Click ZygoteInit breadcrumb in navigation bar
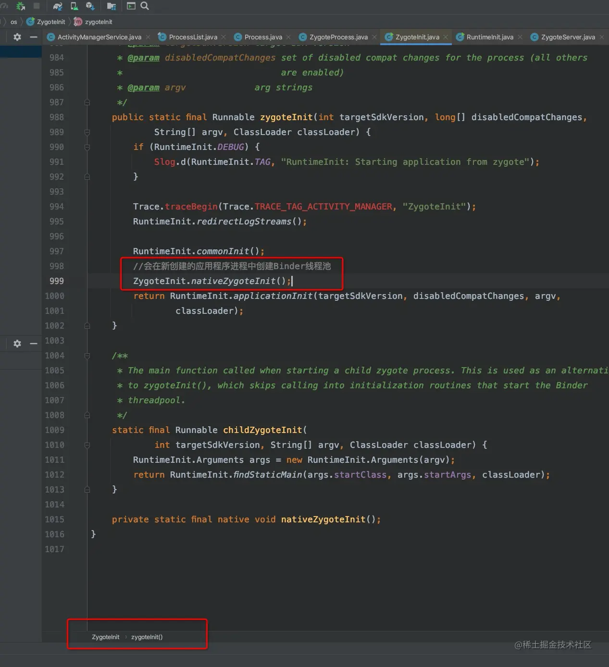Screen dimensions: 609x667 point(50,22)
